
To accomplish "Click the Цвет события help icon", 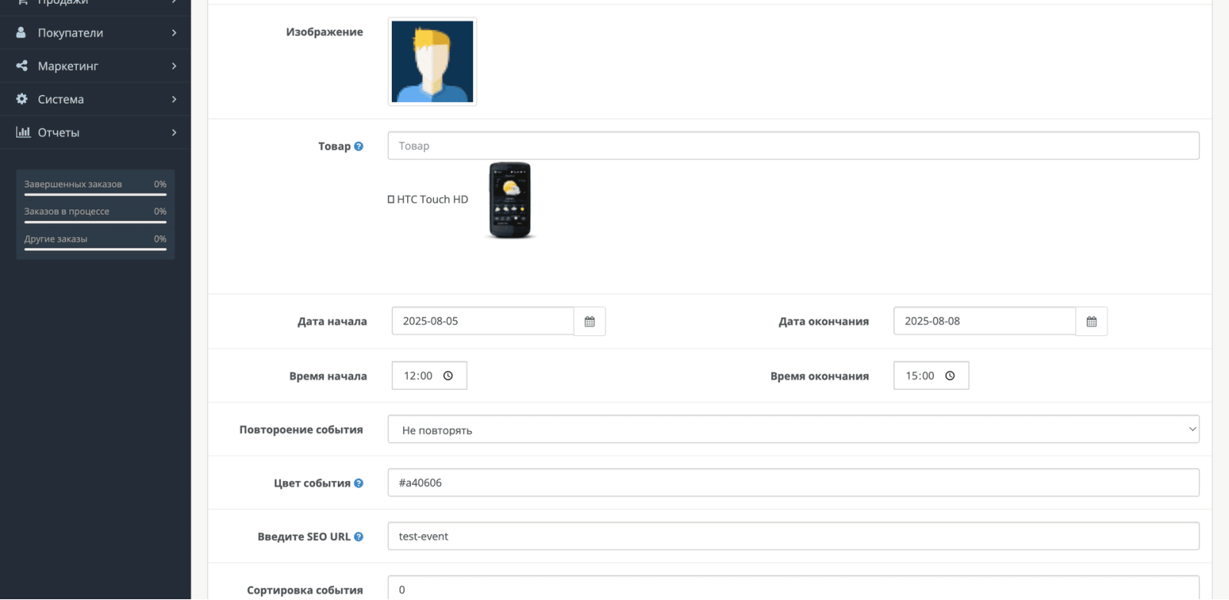I will coord(359,483).
